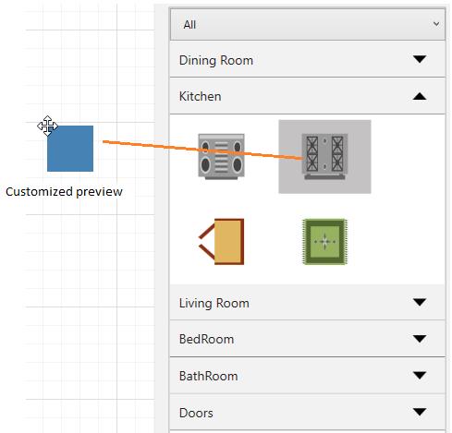
Task: Click the blue square preview shape
Action: [70, 149]
